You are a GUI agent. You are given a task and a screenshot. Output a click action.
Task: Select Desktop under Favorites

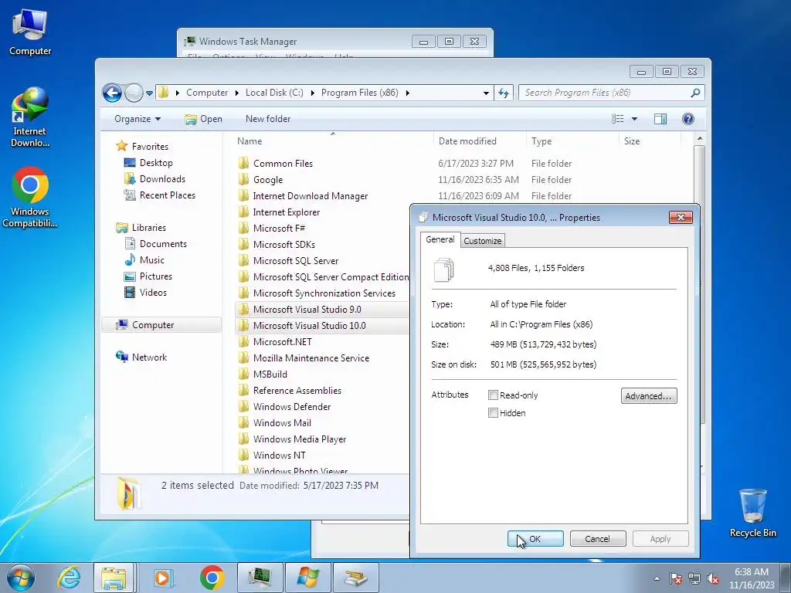[x=148, y=163]
